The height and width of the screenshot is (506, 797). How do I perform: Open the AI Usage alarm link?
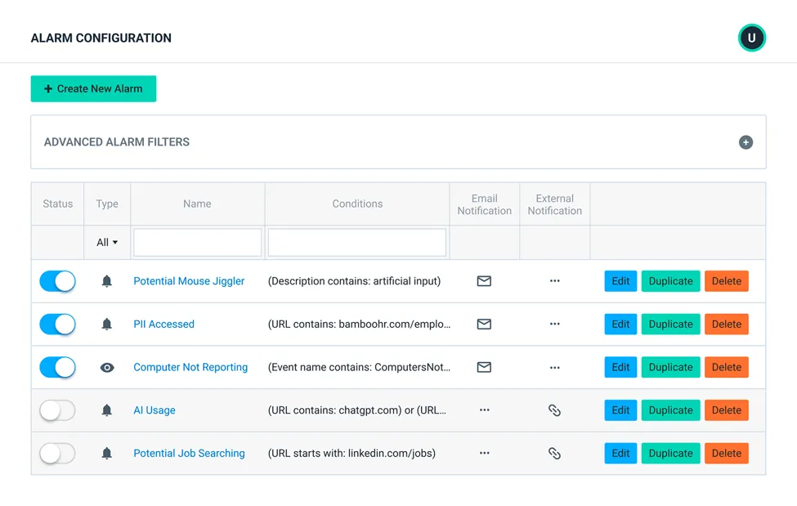(x=154, y=410)
